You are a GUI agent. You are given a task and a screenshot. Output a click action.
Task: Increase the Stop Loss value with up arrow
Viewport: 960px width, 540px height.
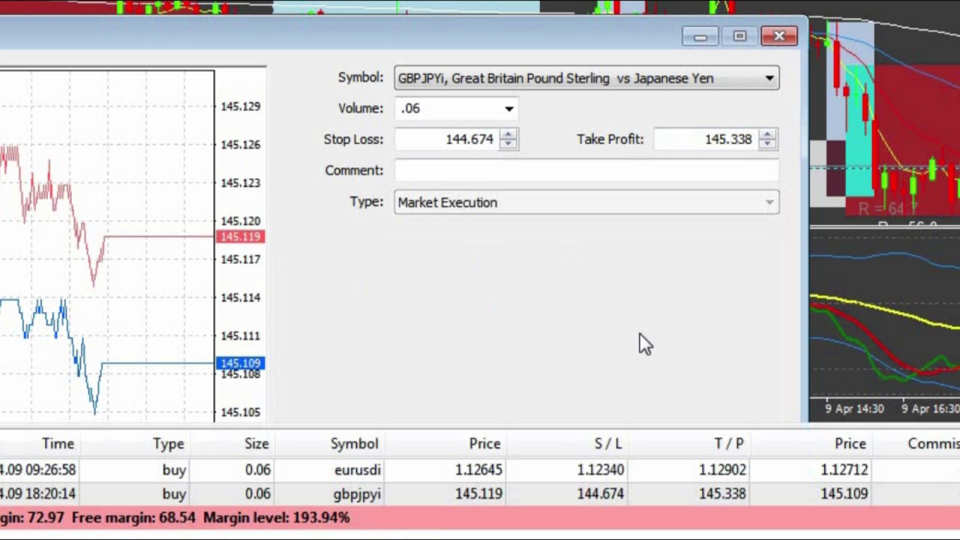508,134
